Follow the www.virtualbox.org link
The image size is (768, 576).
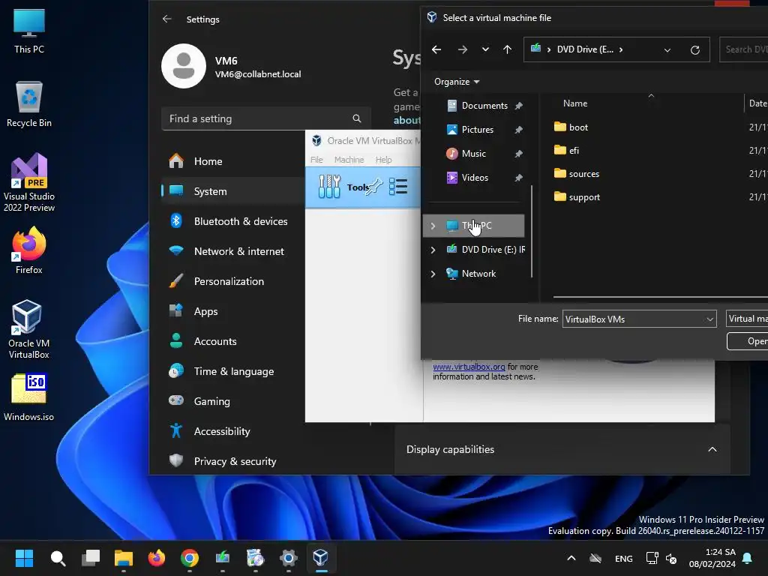(x=469, y=367)
